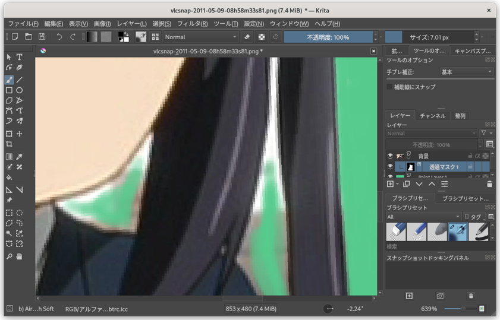Select the Line tool
The height and width of the screenshot is (320, 500).
[20, 80]
